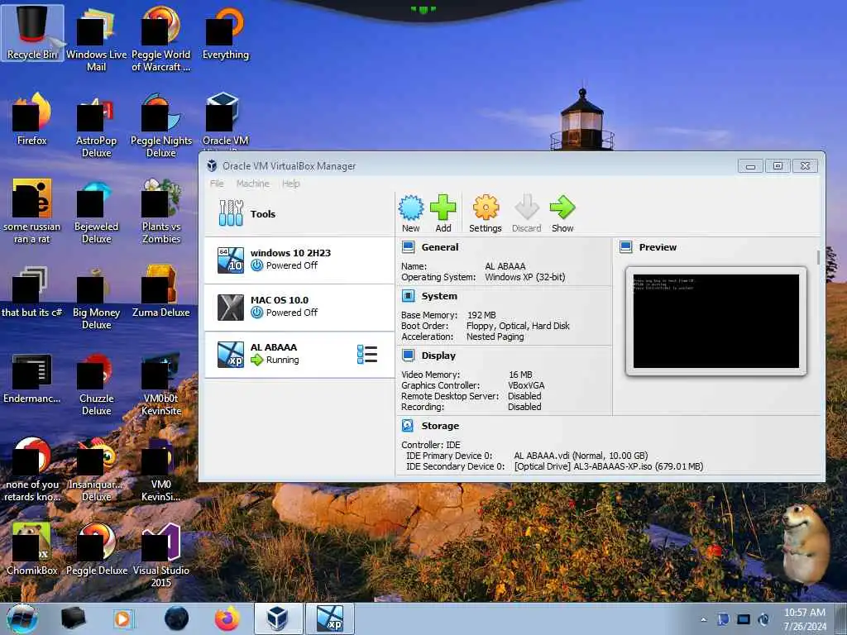Click the details pane vertical scrollbar
The width and height of the screenshot is (847, 635).
pyautogui.click(x=818, y=257)
